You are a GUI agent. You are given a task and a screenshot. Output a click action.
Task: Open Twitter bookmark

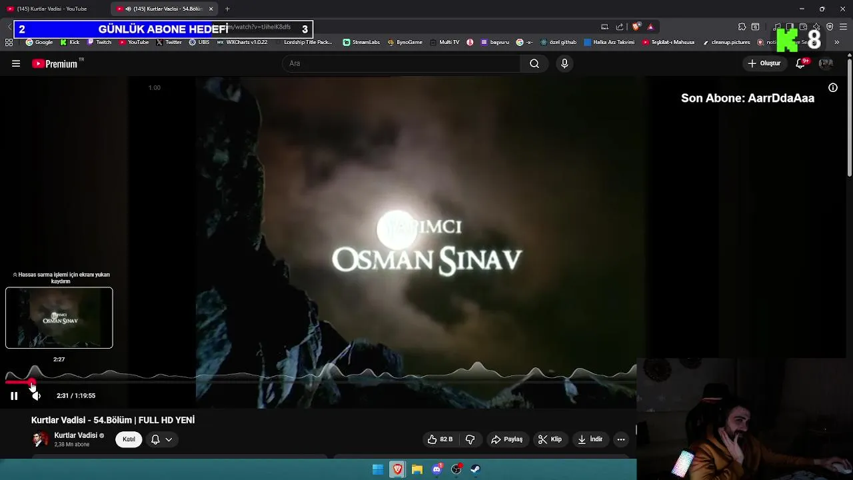pos(169,42)
